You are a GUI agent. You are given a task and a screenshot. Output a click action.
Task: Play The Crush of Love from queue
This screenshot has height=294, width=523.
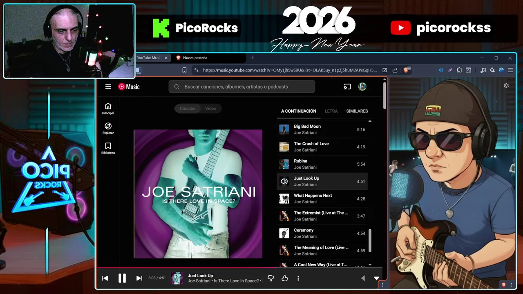(x=322, y=147)
